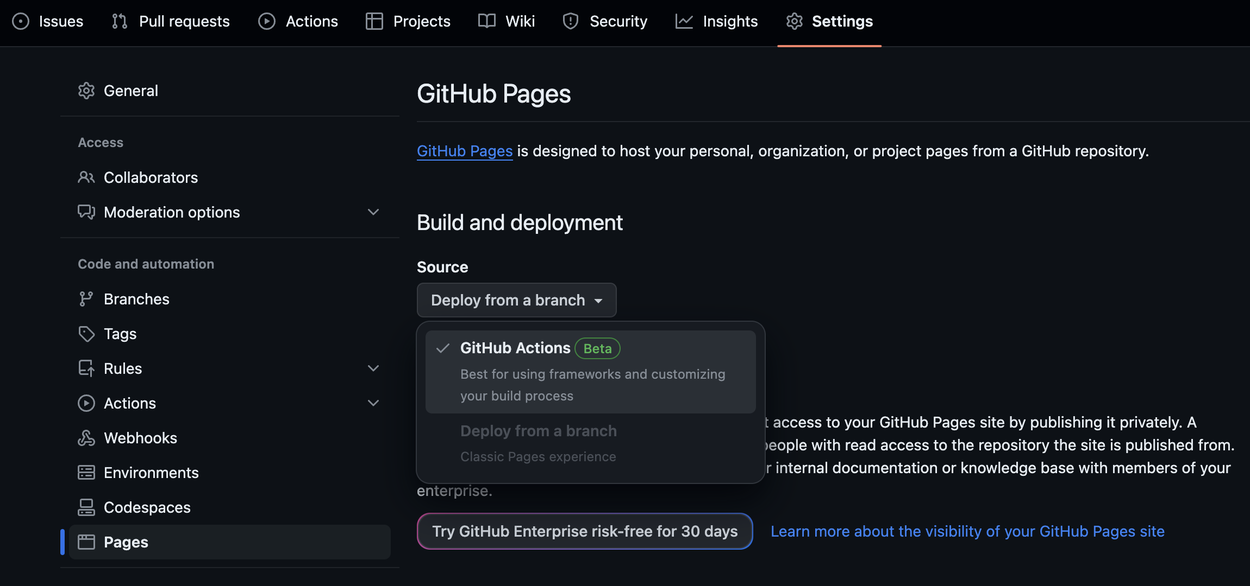Click the Wiki book icon
The height and width of the screenshot is (586, 1250).
pyautogui.click(x=486, y=21)
